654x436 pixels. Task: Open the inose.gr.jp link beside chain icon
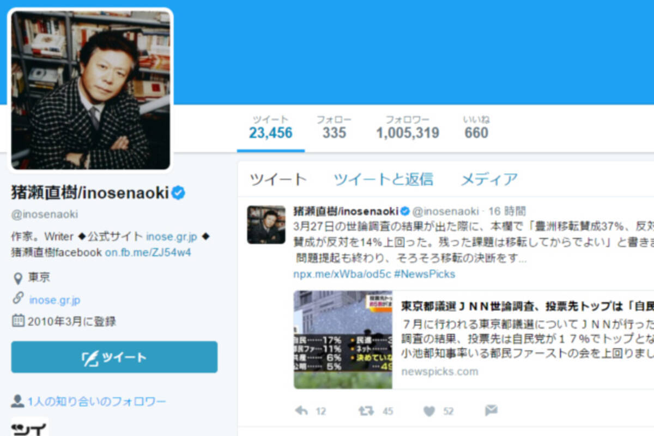pyautogui.click(x=55, y=300)
